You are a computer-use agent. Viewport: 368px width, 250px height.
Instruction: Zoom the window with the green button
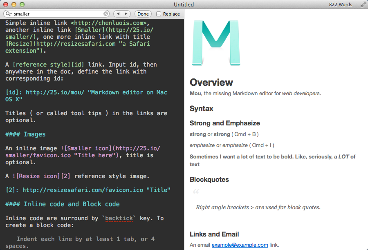coord(22,4)
